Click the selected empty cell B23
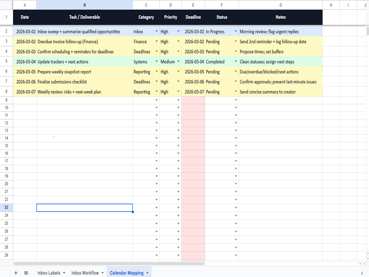 [85, 208]
